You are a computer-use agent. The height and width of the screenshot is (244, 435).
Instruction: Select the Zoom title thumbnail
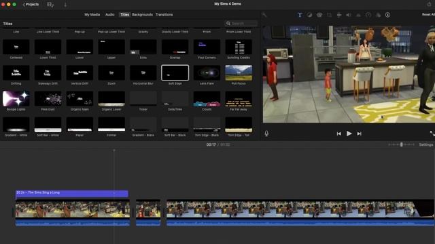pos(111,73)
